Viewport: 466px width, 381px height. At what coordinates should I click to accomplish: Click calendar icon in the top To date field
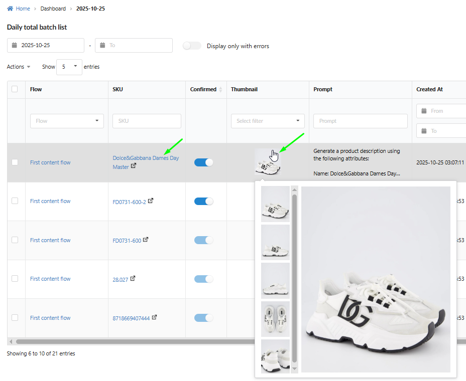pos(102,45)
